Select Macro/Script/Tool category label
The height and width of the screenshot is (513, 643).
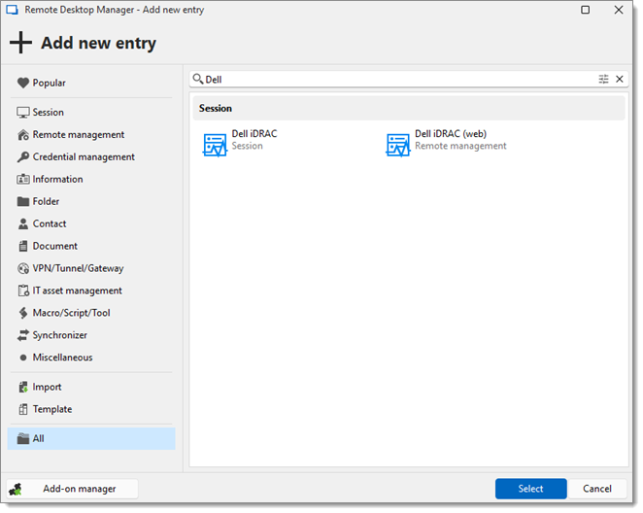71,313
